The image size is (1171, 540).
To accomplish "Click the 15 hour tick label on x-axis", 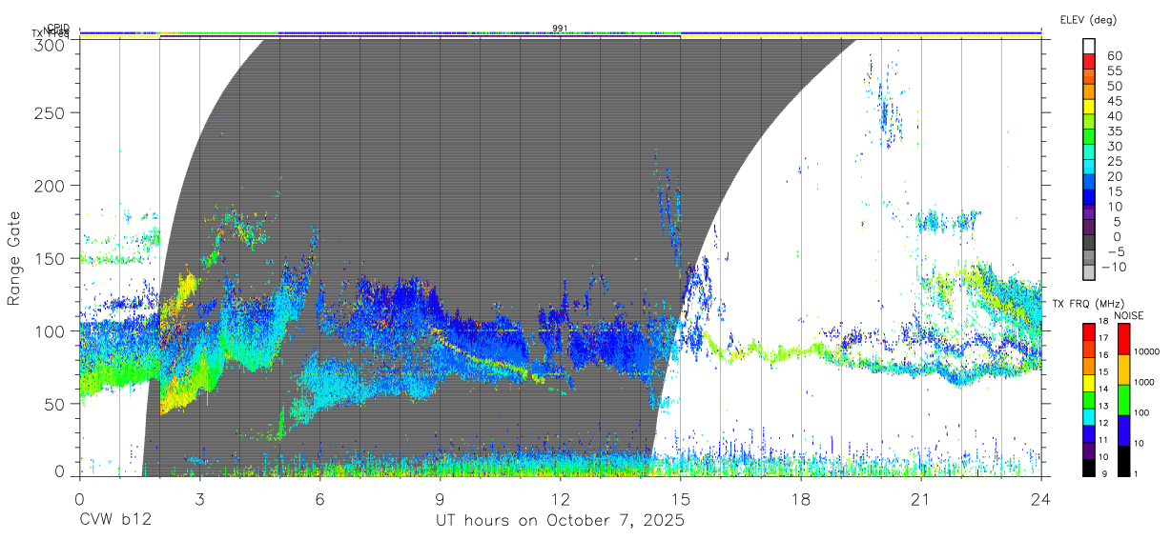I will point(681,499).
